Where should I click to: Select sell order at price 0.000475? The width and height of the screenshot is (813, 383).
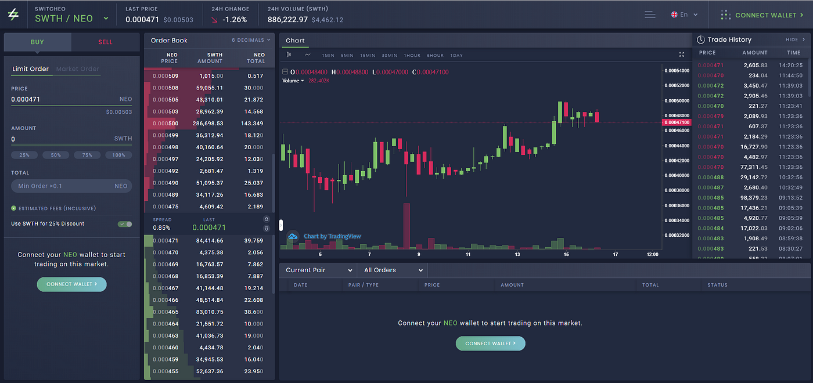coord(209,207)
